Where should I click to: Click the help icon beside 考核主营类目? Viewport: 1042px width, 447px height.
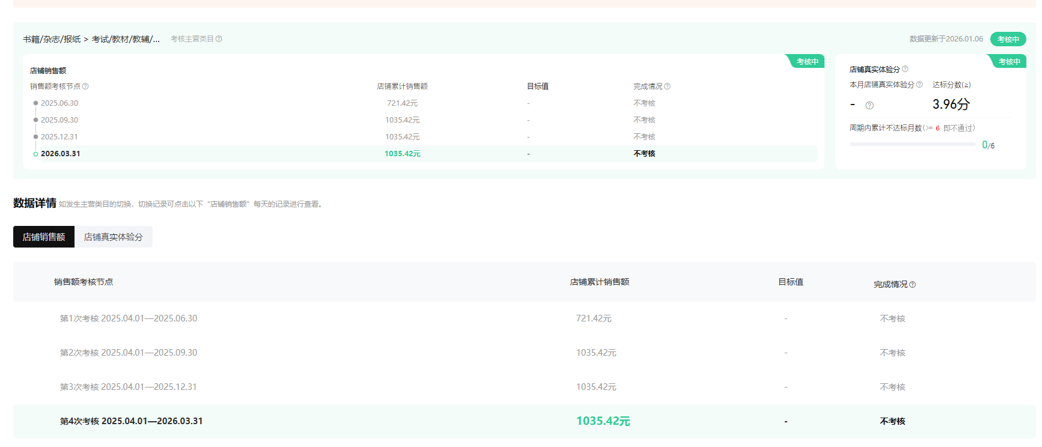[219, 39]
